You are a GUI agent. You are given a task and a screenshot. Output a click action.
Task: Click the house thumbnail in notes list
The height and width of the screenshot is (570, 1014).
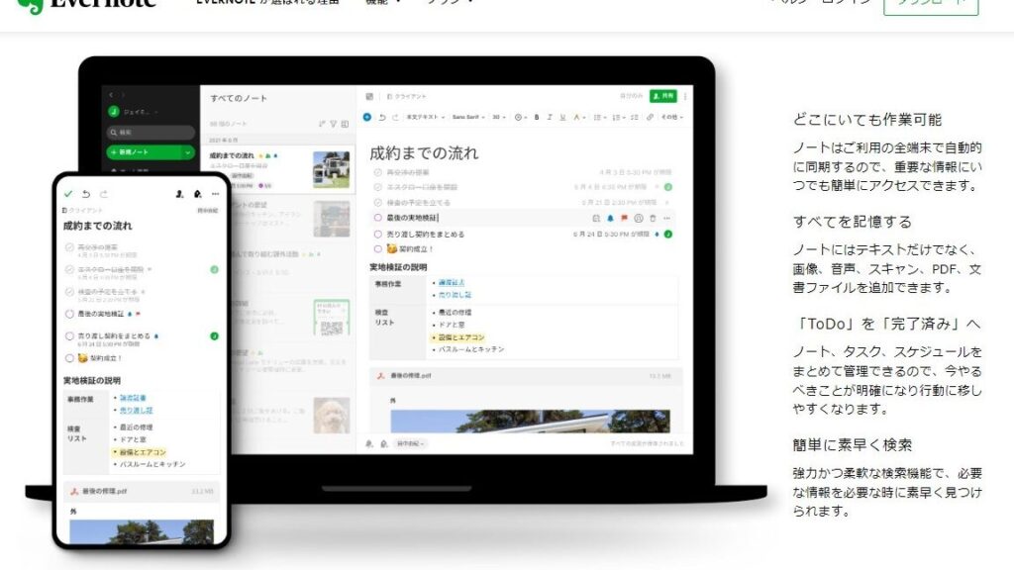coord(332,169)
